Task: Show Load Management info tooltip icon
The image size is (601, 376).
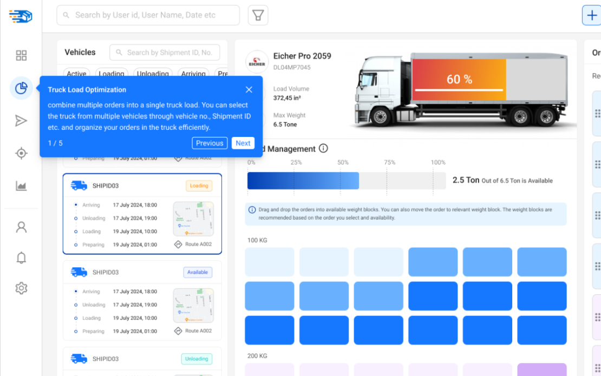Action: (x=323, y=148)
